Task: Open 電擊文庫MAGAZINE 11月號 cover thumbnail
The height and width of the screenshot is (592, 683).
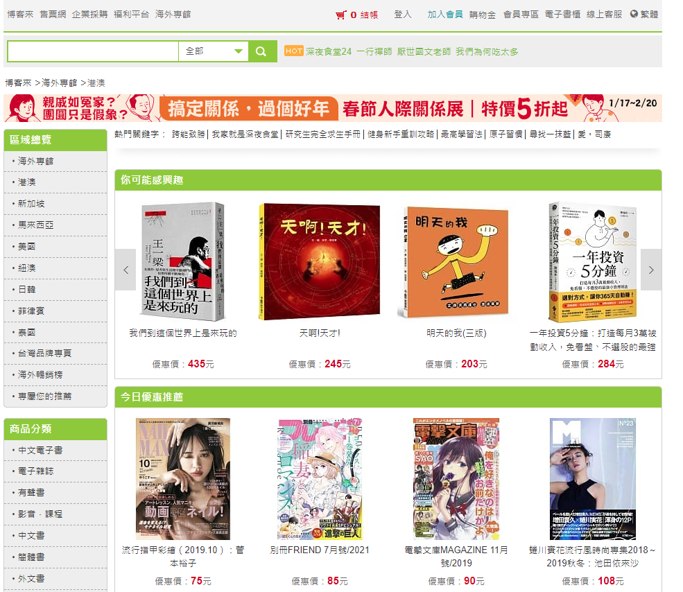Action: click(x=456, y=479)
